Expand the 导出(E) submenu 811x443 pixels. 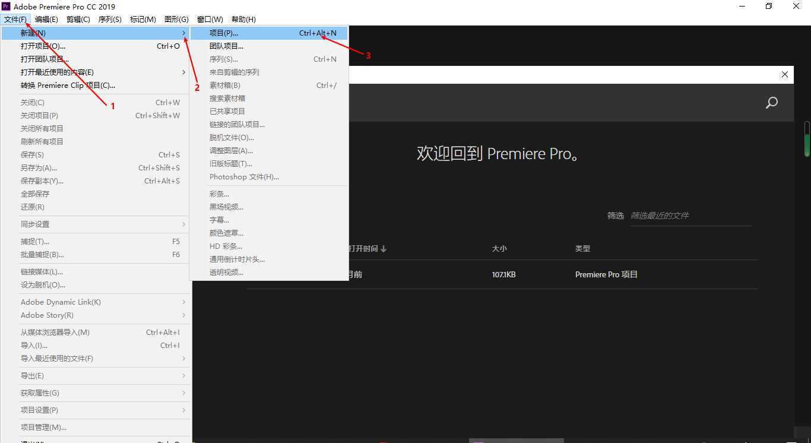pyautogui.click(x=96, y=375)
